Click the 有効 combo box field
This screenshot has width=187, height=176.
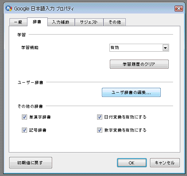pos(139,48)
